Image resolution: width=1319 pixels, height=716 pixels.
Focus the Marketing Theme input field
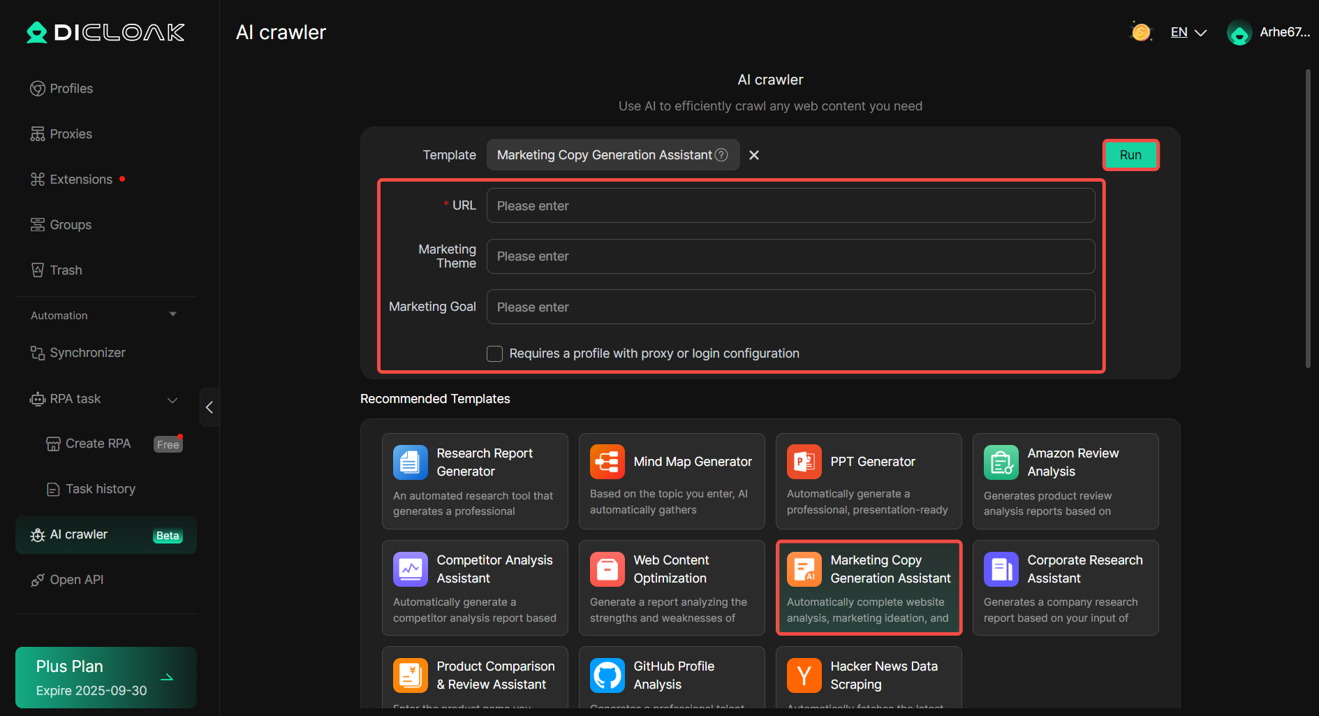click(790, 256)
